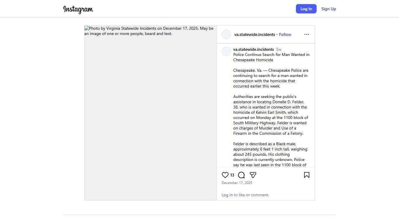Follow the va.statewide.incidents account

pyautogui.click(x=285, y=34)
